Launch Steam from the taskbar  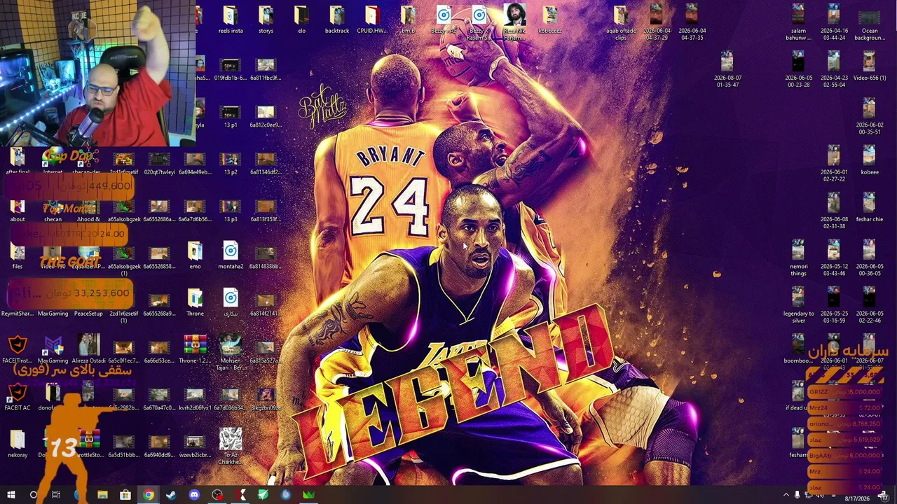pyautogui.click(x=171, y=495)
